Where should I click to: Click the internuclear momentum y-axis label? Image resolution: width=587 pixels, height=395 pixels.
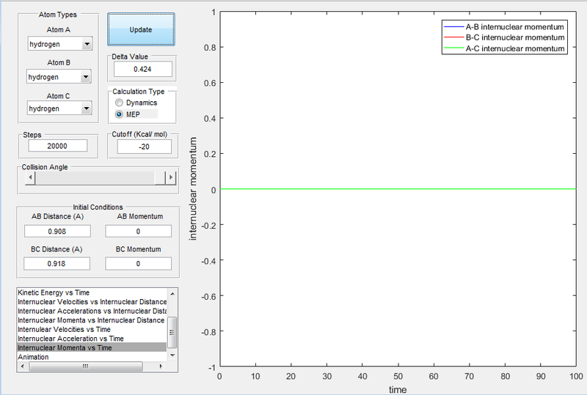pyautogui.click(x=193, y=188)
